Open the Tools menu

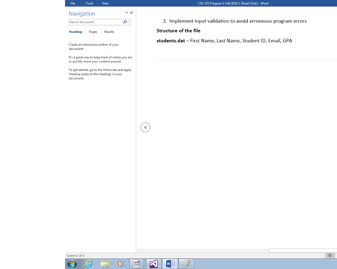coord(89,3)
